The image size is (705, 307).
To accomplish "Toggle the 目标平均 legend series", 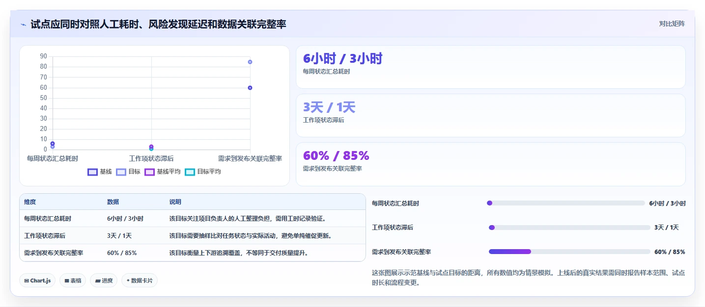I will tap(203, 172).
